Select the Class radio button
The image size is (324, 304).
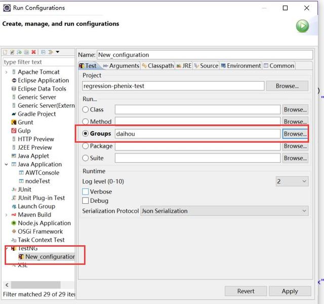point(86,109)
